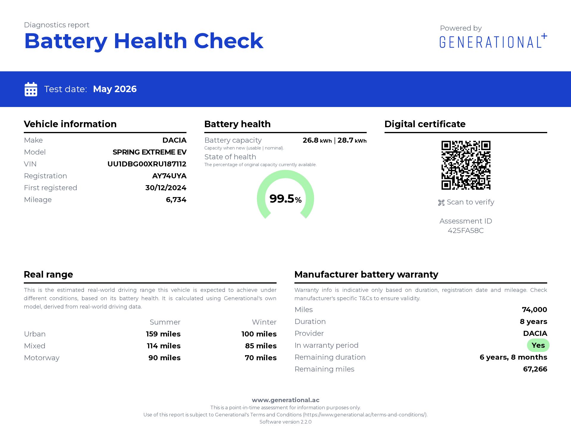This screenshot has height=428, width=571.
Task: Click the Diagnostics report subtitle
Action: click(x=57, y=25)
